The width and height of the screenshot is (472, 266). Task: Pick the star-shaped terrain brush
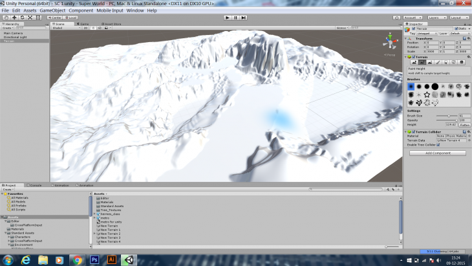tap(427, 94)
